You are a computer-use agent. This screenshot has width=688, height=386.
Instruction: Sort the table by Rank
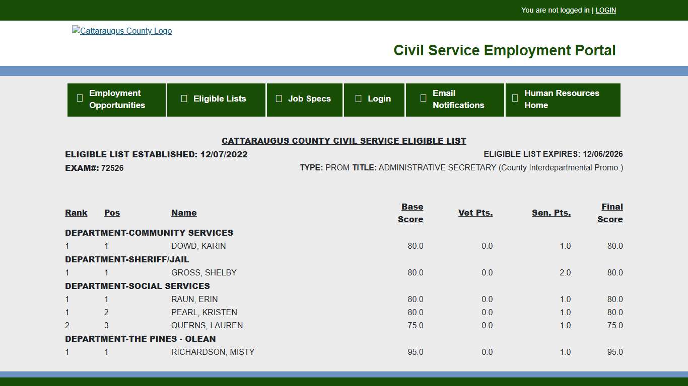pos(76,213)
